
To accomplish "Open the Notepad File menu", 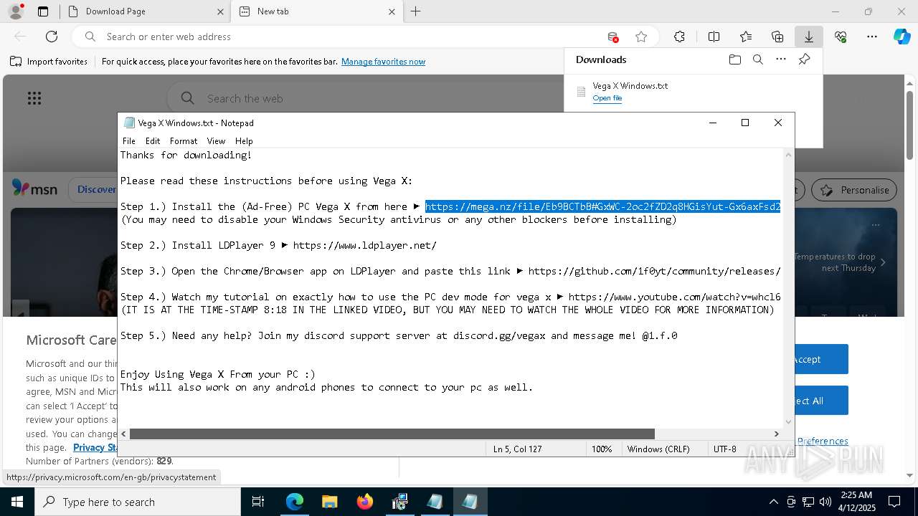I will click(129, 141).
